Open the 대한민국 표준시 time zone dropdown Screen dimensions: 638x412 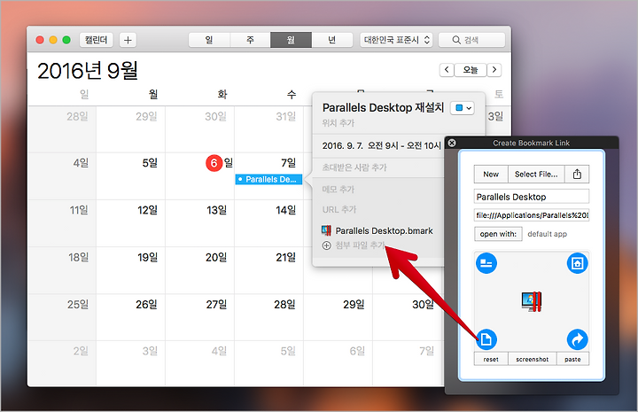(x=396, y=40)
